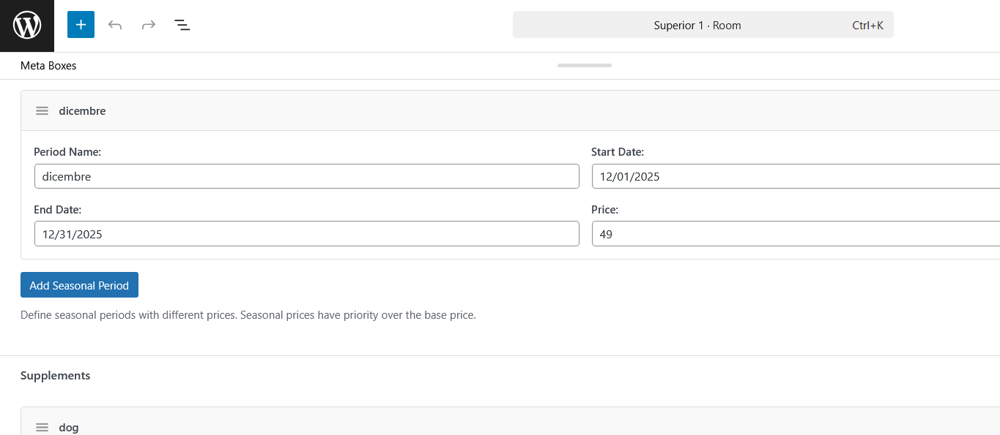The width and height of the screenshot is (1000, 435).
Task: Open command palette for Superior 1 · Room
Action: (x=703, y=25)
